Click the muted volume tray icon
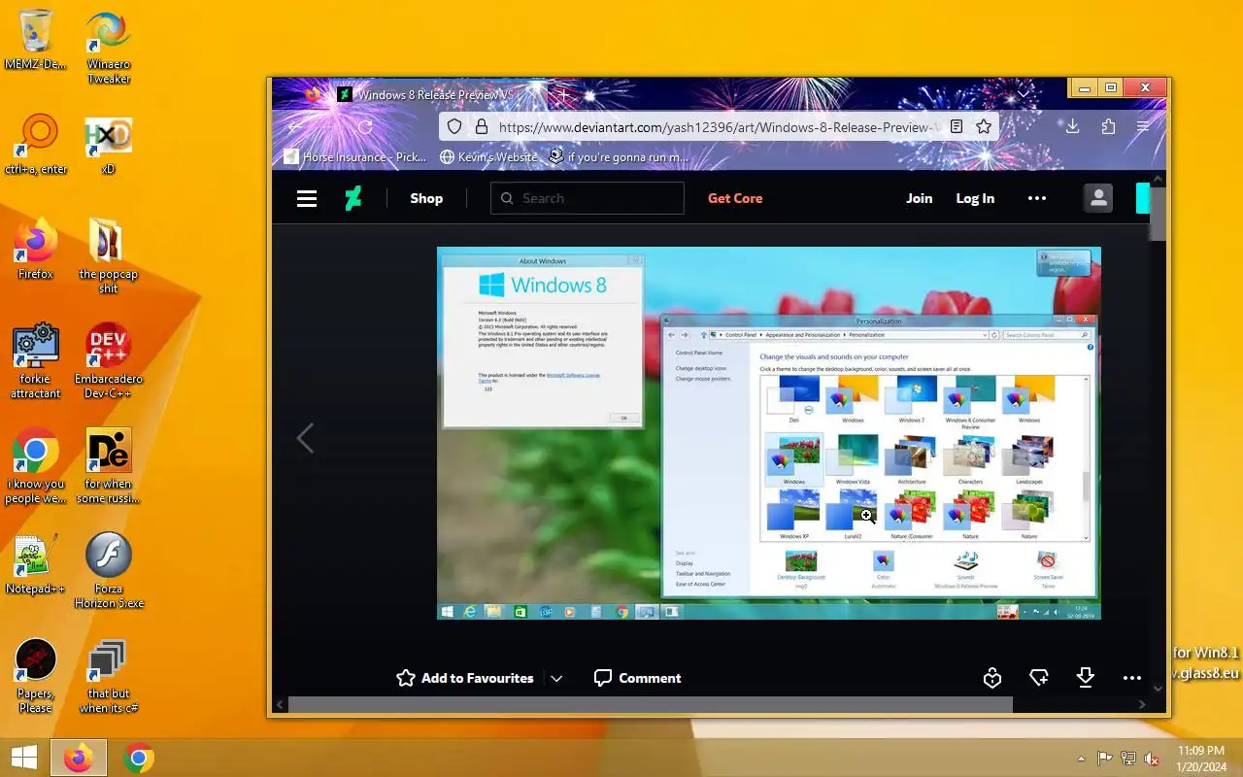Image resolution: width=1243 pixels, height=777 pixels. [1152, 759]
